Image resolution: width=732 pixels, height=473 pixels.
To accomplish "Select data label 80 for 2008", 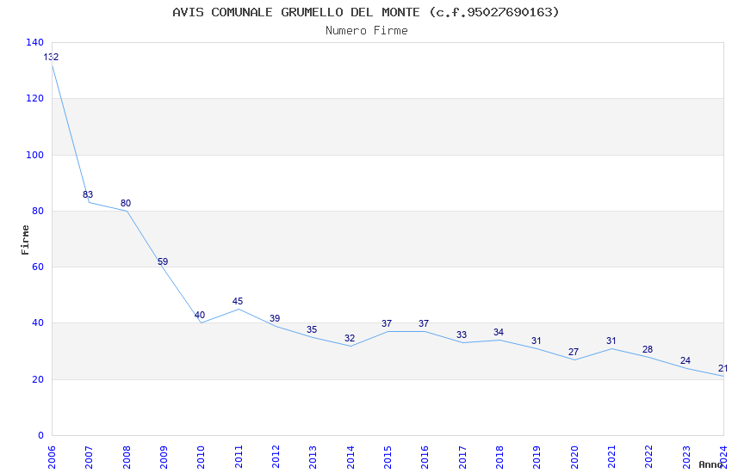I will 126,203.
